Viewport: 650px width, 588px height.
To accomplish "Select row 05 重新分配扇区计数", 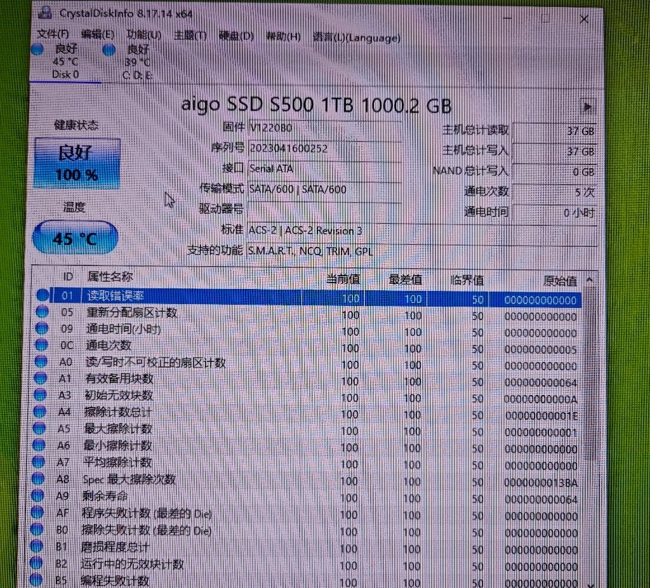I will point(309,314).
